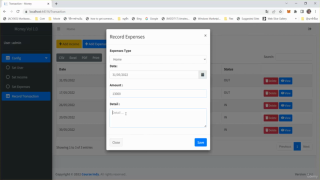Delete the 17/05/2022 transaction row
The image size is (320, 180).
tap(271, 93)
